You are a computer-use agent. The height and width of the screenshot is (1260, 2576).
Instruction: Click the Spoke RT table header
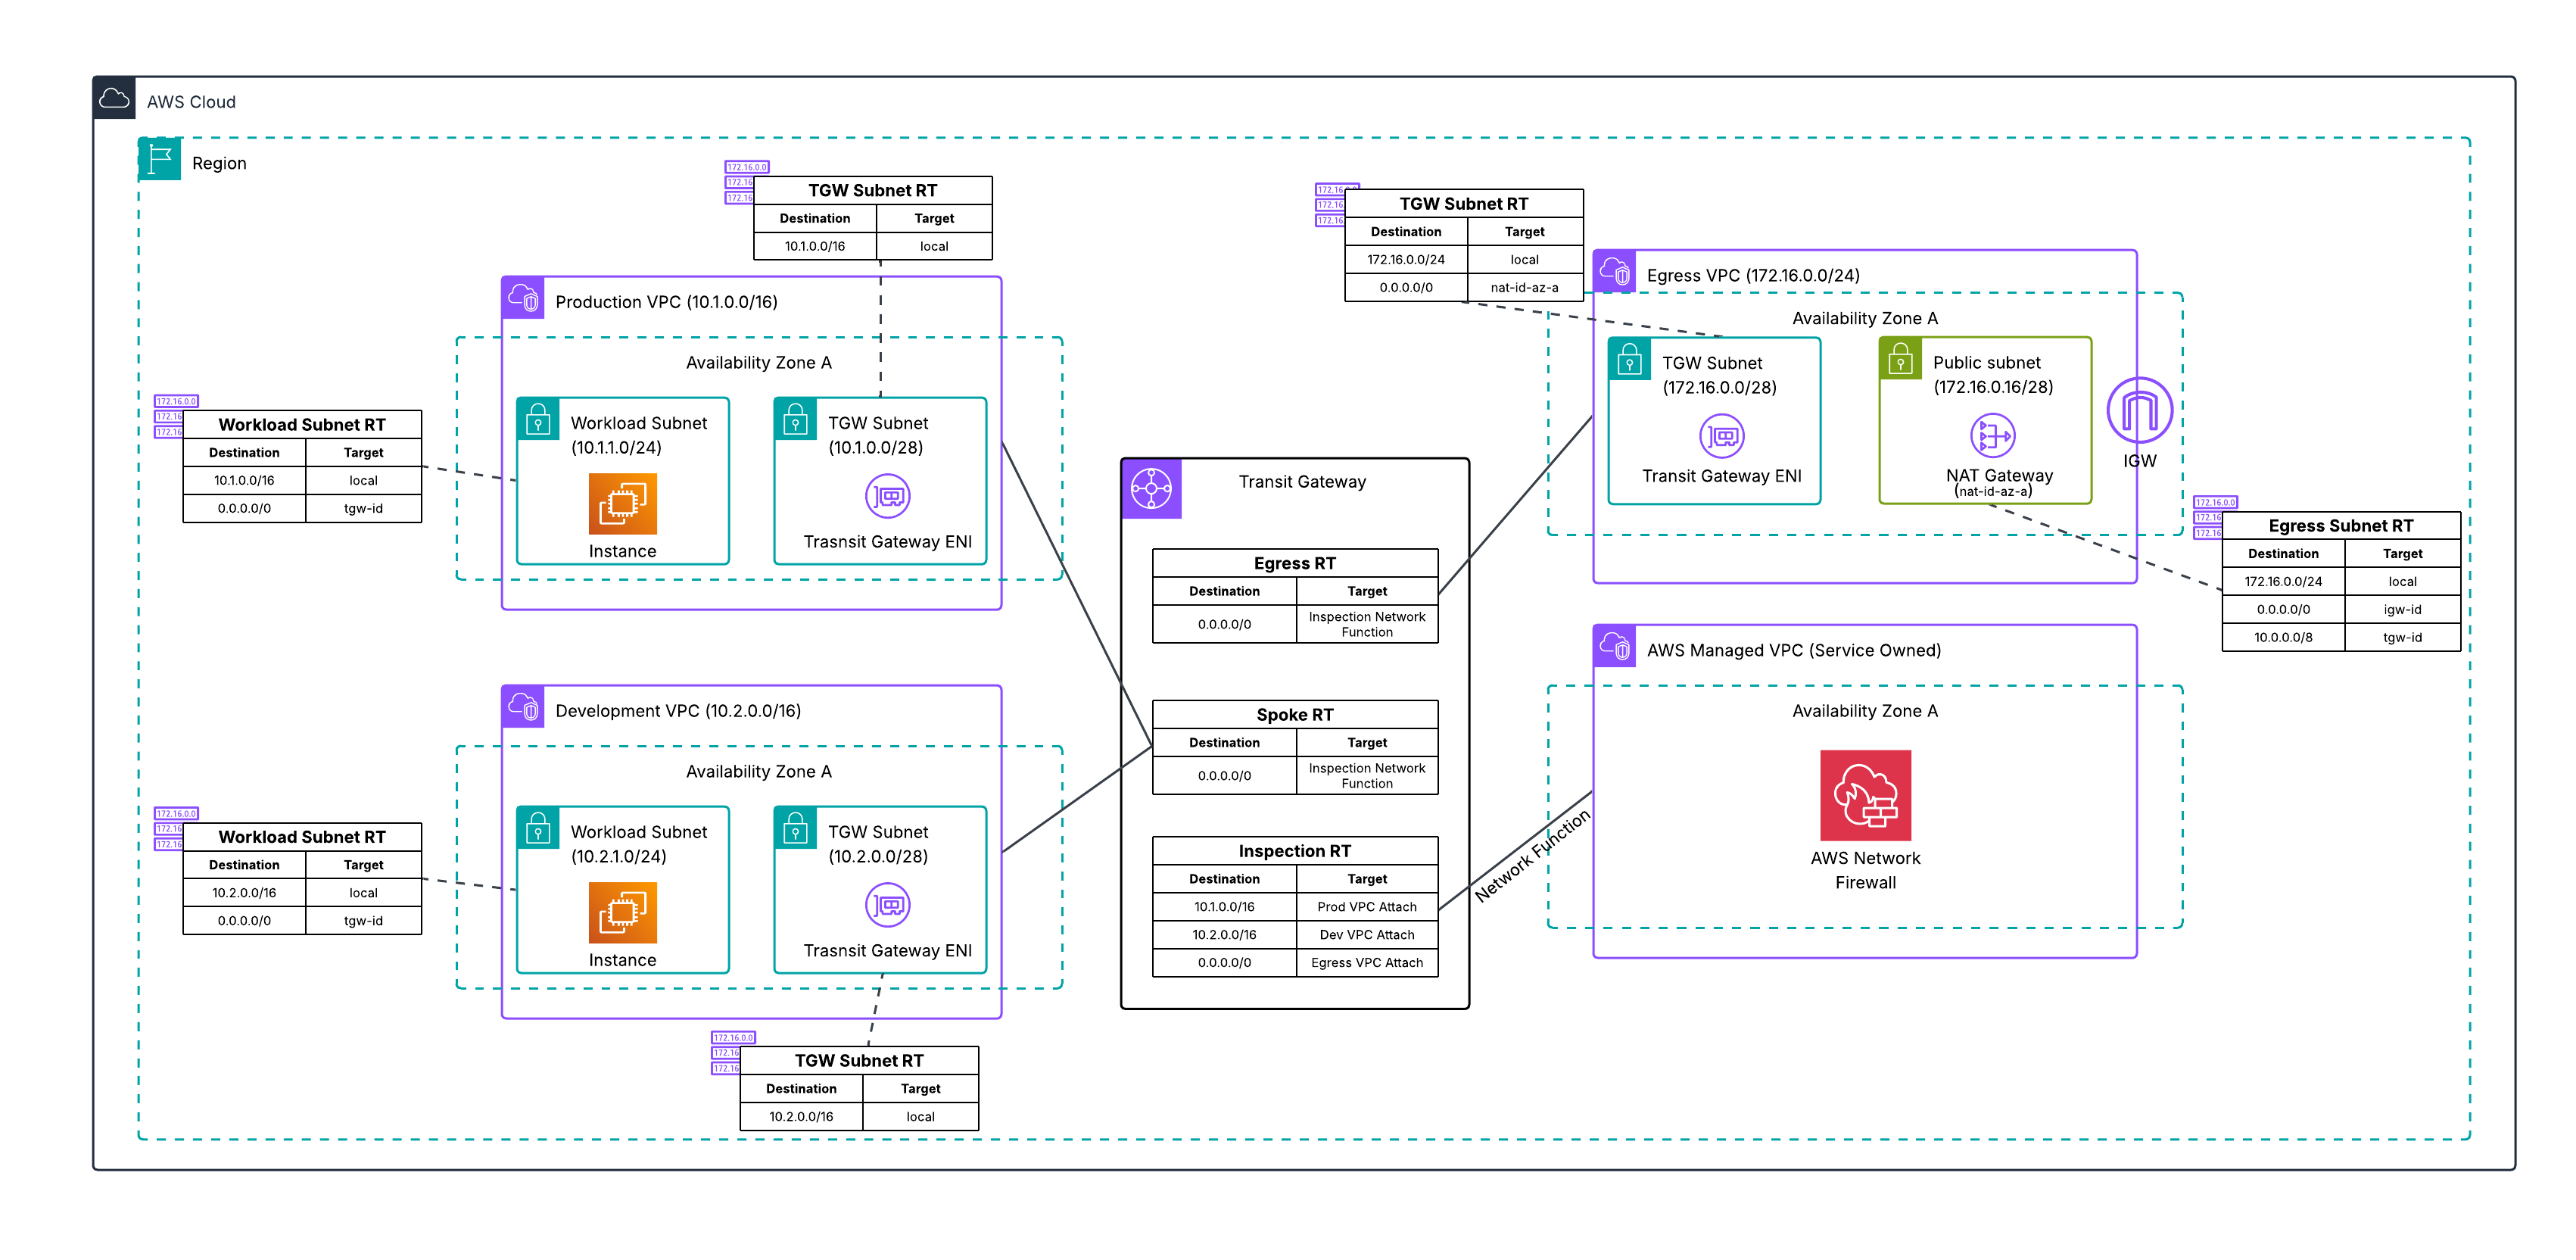1294,714
